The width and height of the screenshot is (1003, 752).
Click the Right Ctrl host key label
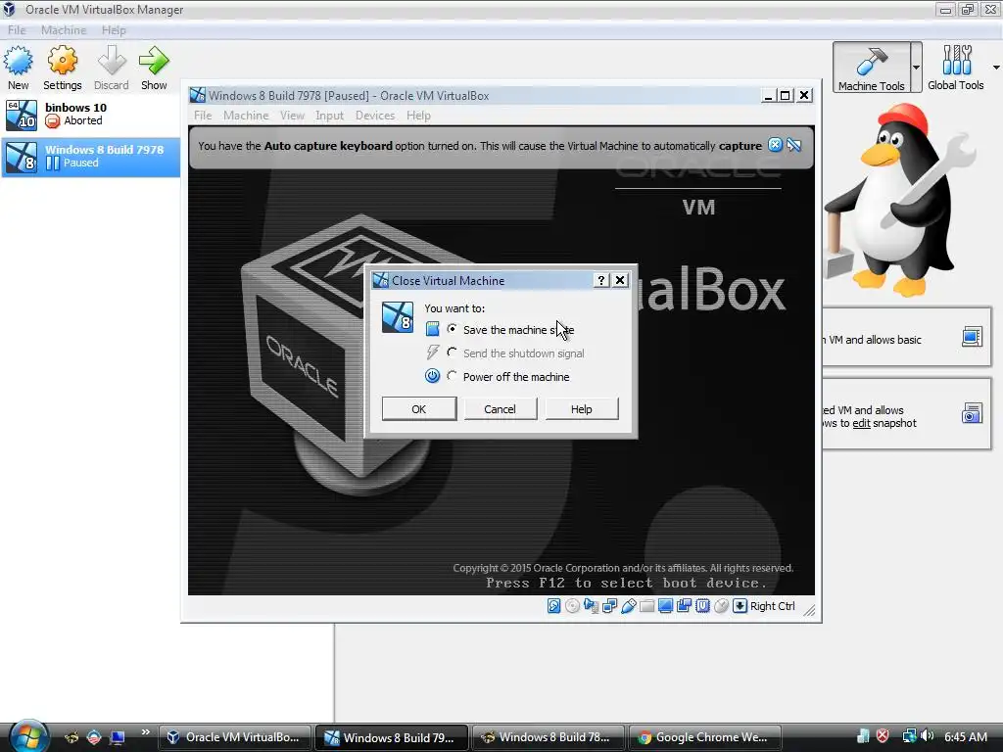click(x=772, y=605)
